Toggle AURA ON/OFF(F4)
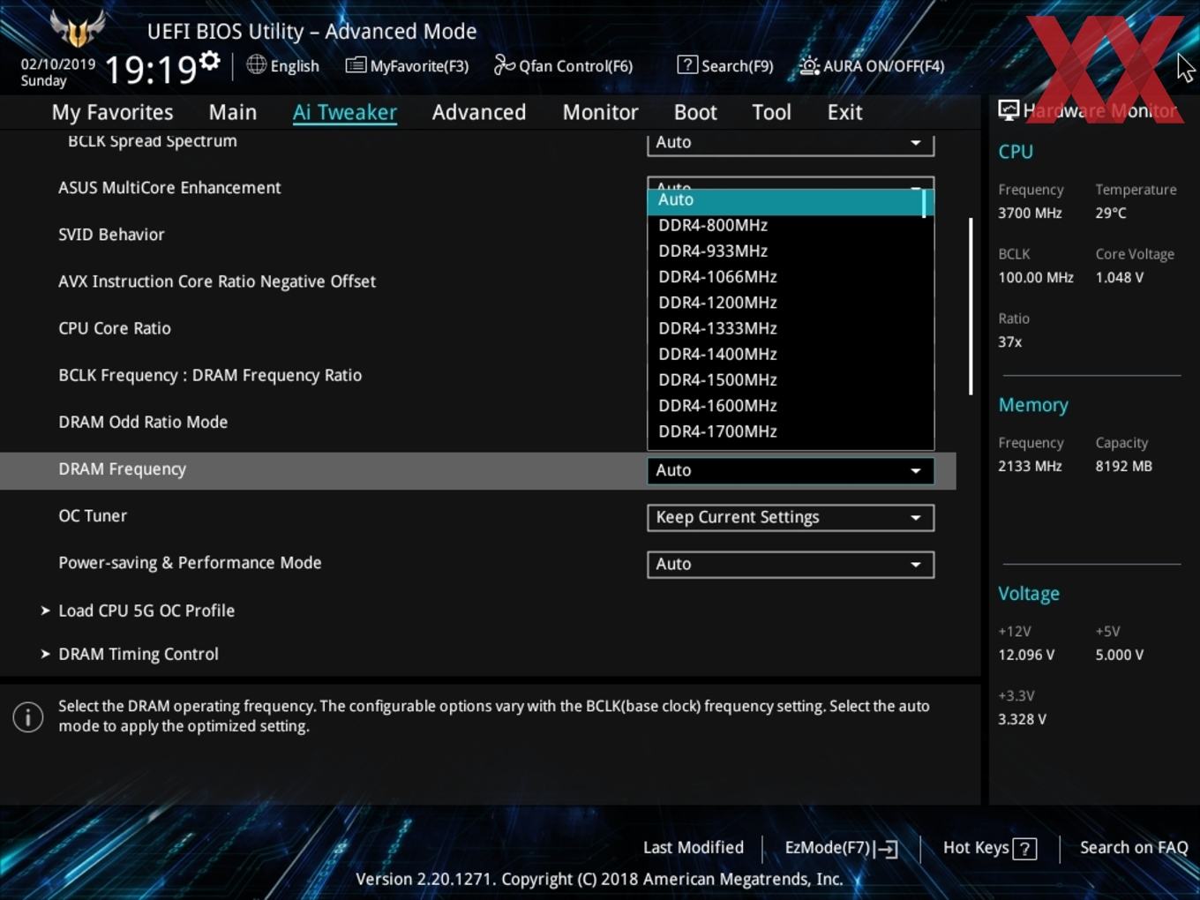This screenshot has width=1200, height=900. [x=872, y=65]
